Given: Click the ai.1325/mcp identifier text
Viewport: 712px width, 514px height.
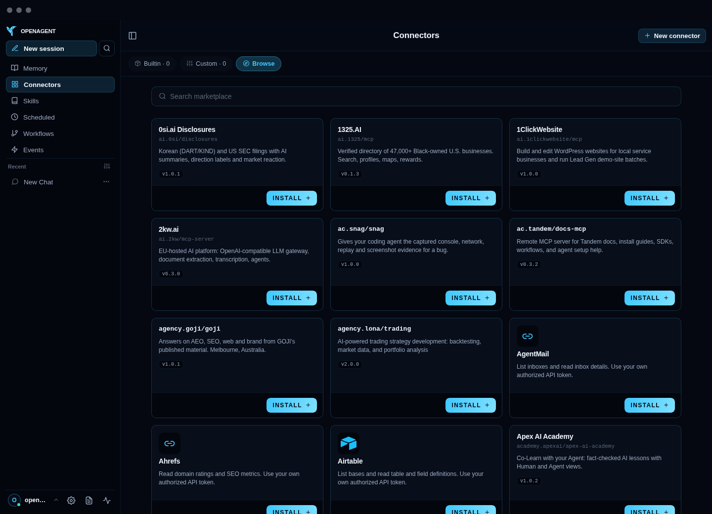Looking at the screenshot, I should 356,139.
